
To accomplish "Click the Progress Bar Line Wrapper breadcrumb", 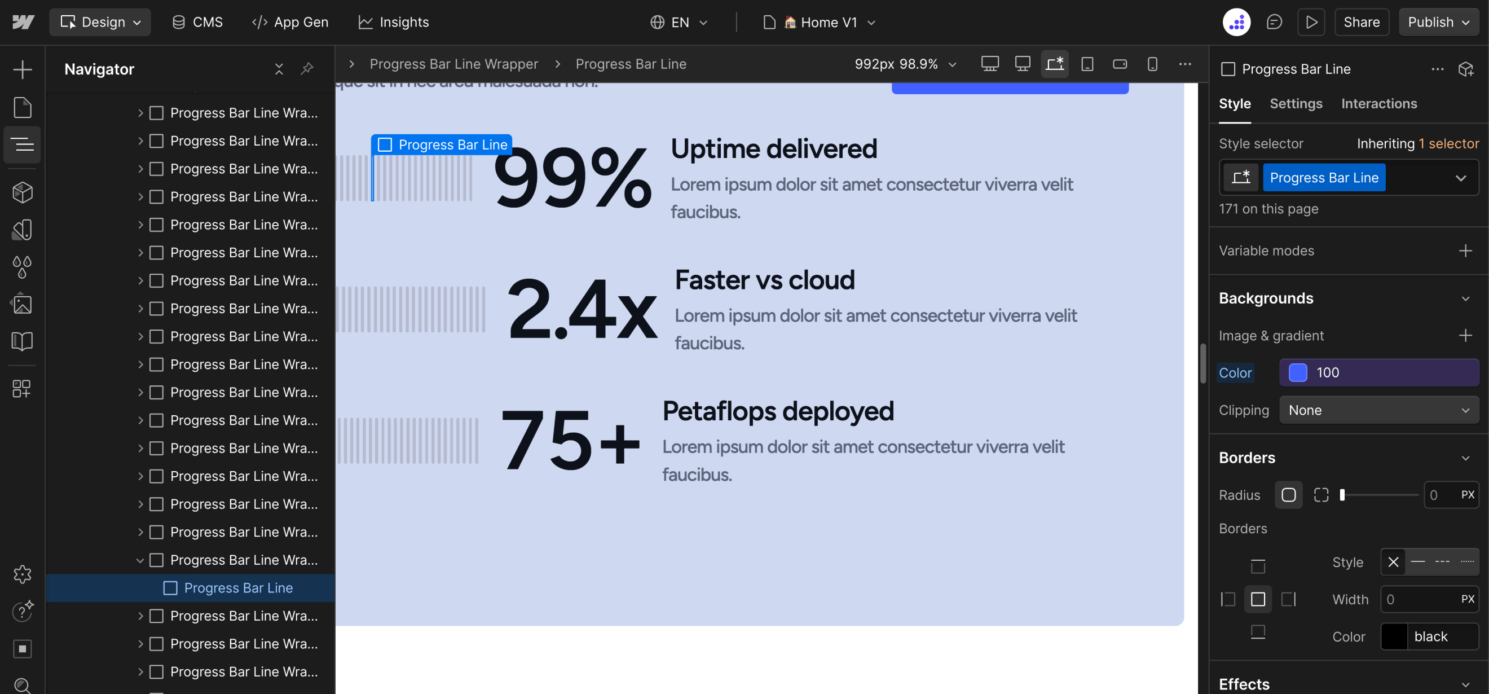I will tap(454, 64).
